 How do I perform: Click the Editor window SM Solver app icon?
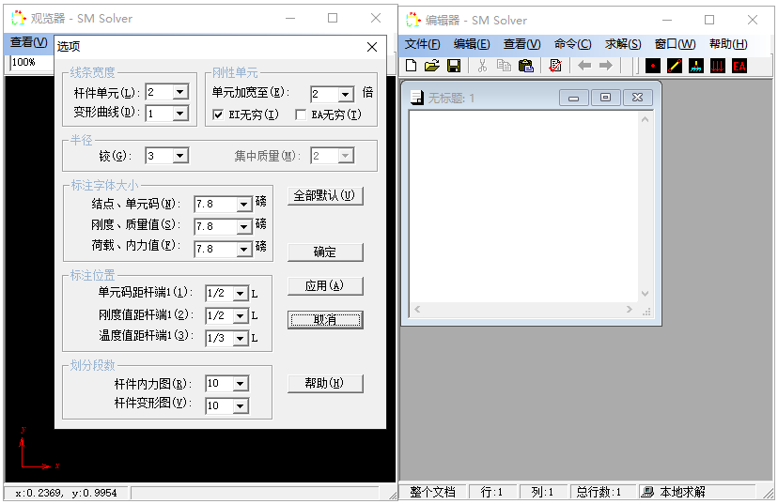[413, 20]
